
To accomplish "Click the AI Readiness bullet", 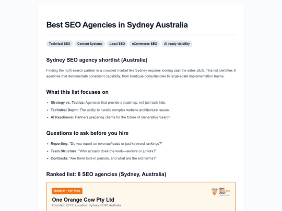I will tap(111, 117).
